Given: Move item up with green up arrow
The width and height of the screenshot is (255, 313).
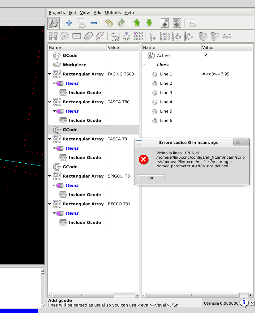Looking at the screenshot, I should pos(137,23).
